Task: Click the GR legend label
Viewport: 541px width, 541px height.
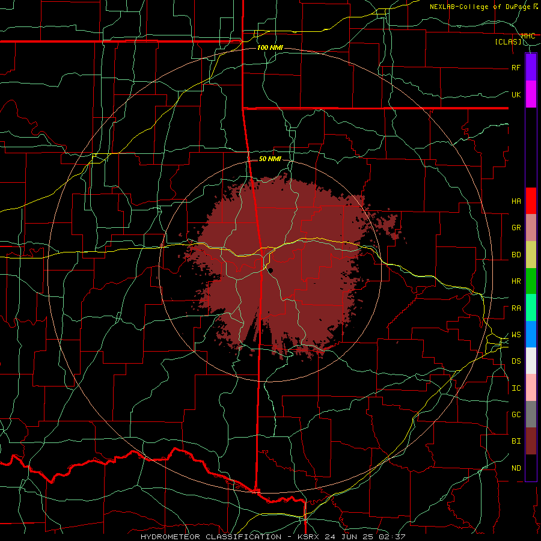Action: click(x=516, y=228)
